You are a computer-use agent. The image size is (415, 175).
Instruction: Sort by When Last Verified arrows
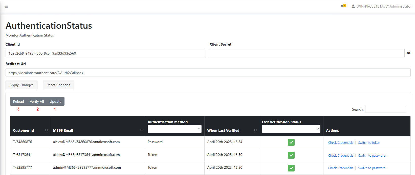255,130
